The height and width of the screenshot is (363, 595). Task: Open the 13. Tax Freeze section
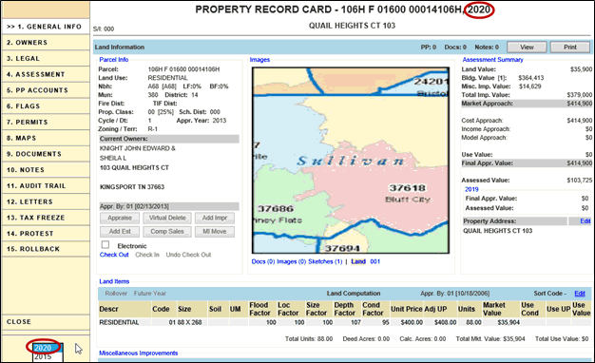[46, 218]
